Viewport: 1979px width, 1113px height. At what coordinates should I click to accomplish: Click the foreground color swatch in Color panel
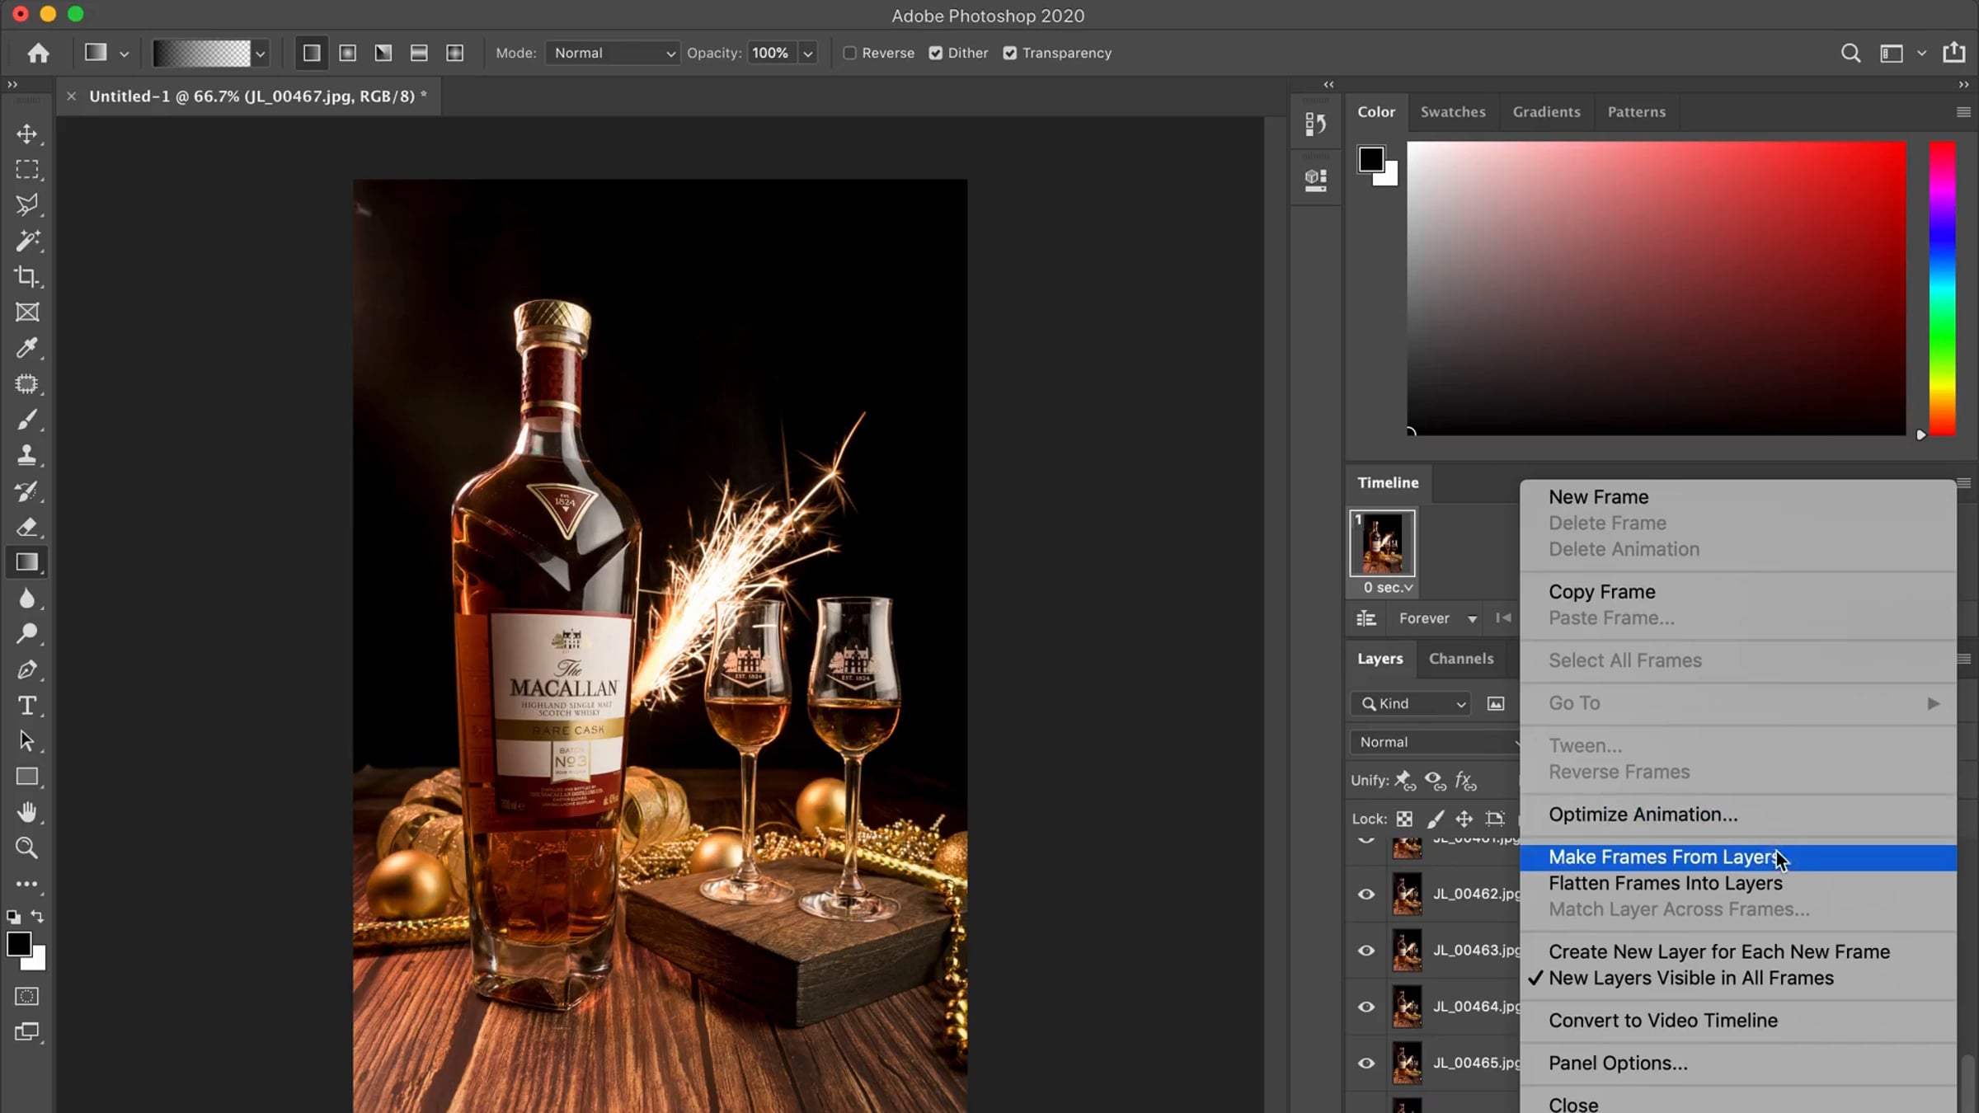[1371, 159]
